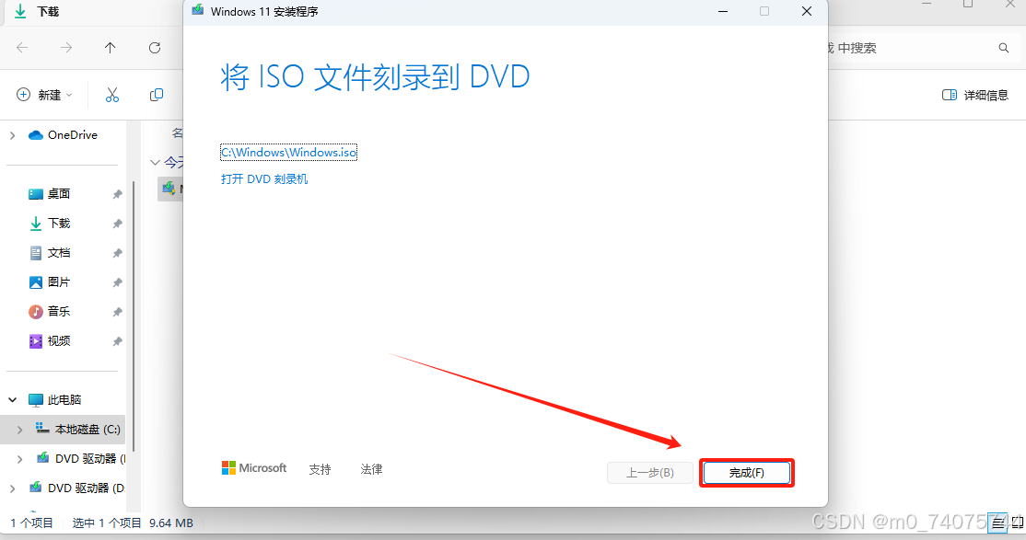Click the 下载 icon in the Explorer title bar
The image size is (1026, 540).
click(20, 11)
